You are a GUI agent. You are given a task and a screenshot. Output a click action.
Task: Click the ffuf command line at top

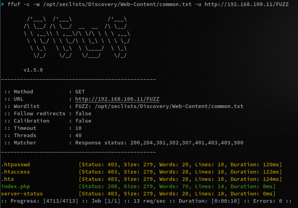point(148,4)
